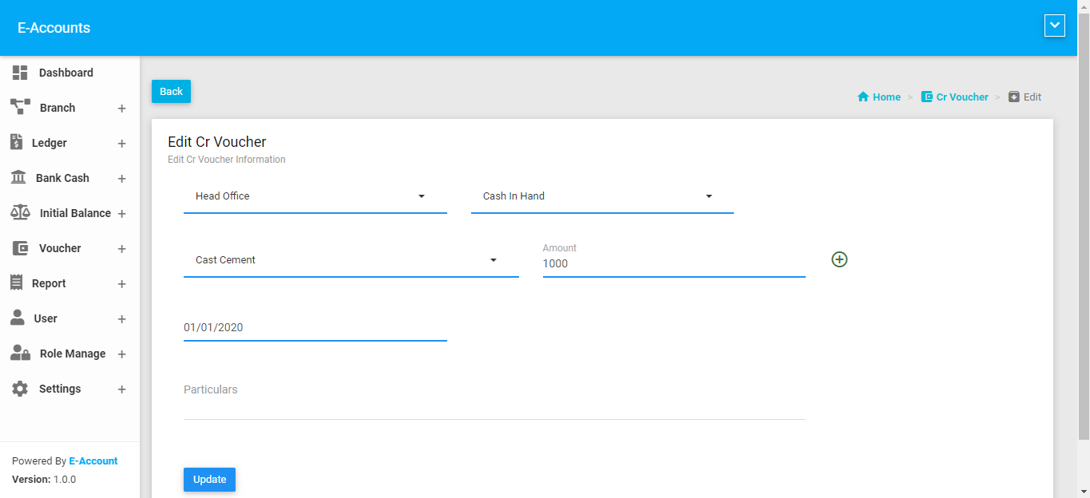Viewport: 1090px width, 498px height.
Task: Open the Cash In Hand dropdown
Action: (602, 196)
